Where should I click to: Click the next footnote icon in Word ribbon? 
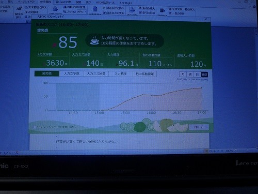[x=33, y=12]
